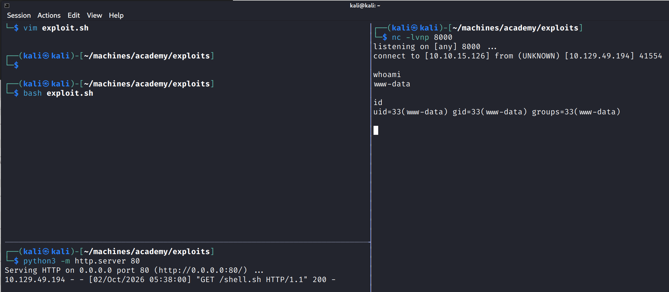
Task: Open the Edit menu
Action: 74,15
